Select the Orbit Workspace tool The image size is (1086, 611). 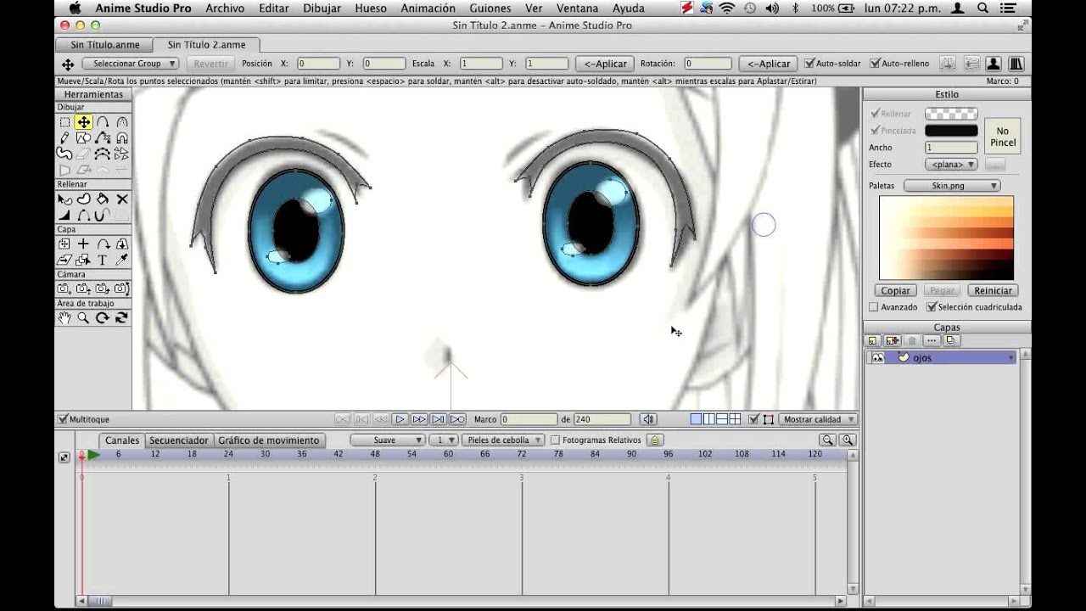[x=122, y=318]
